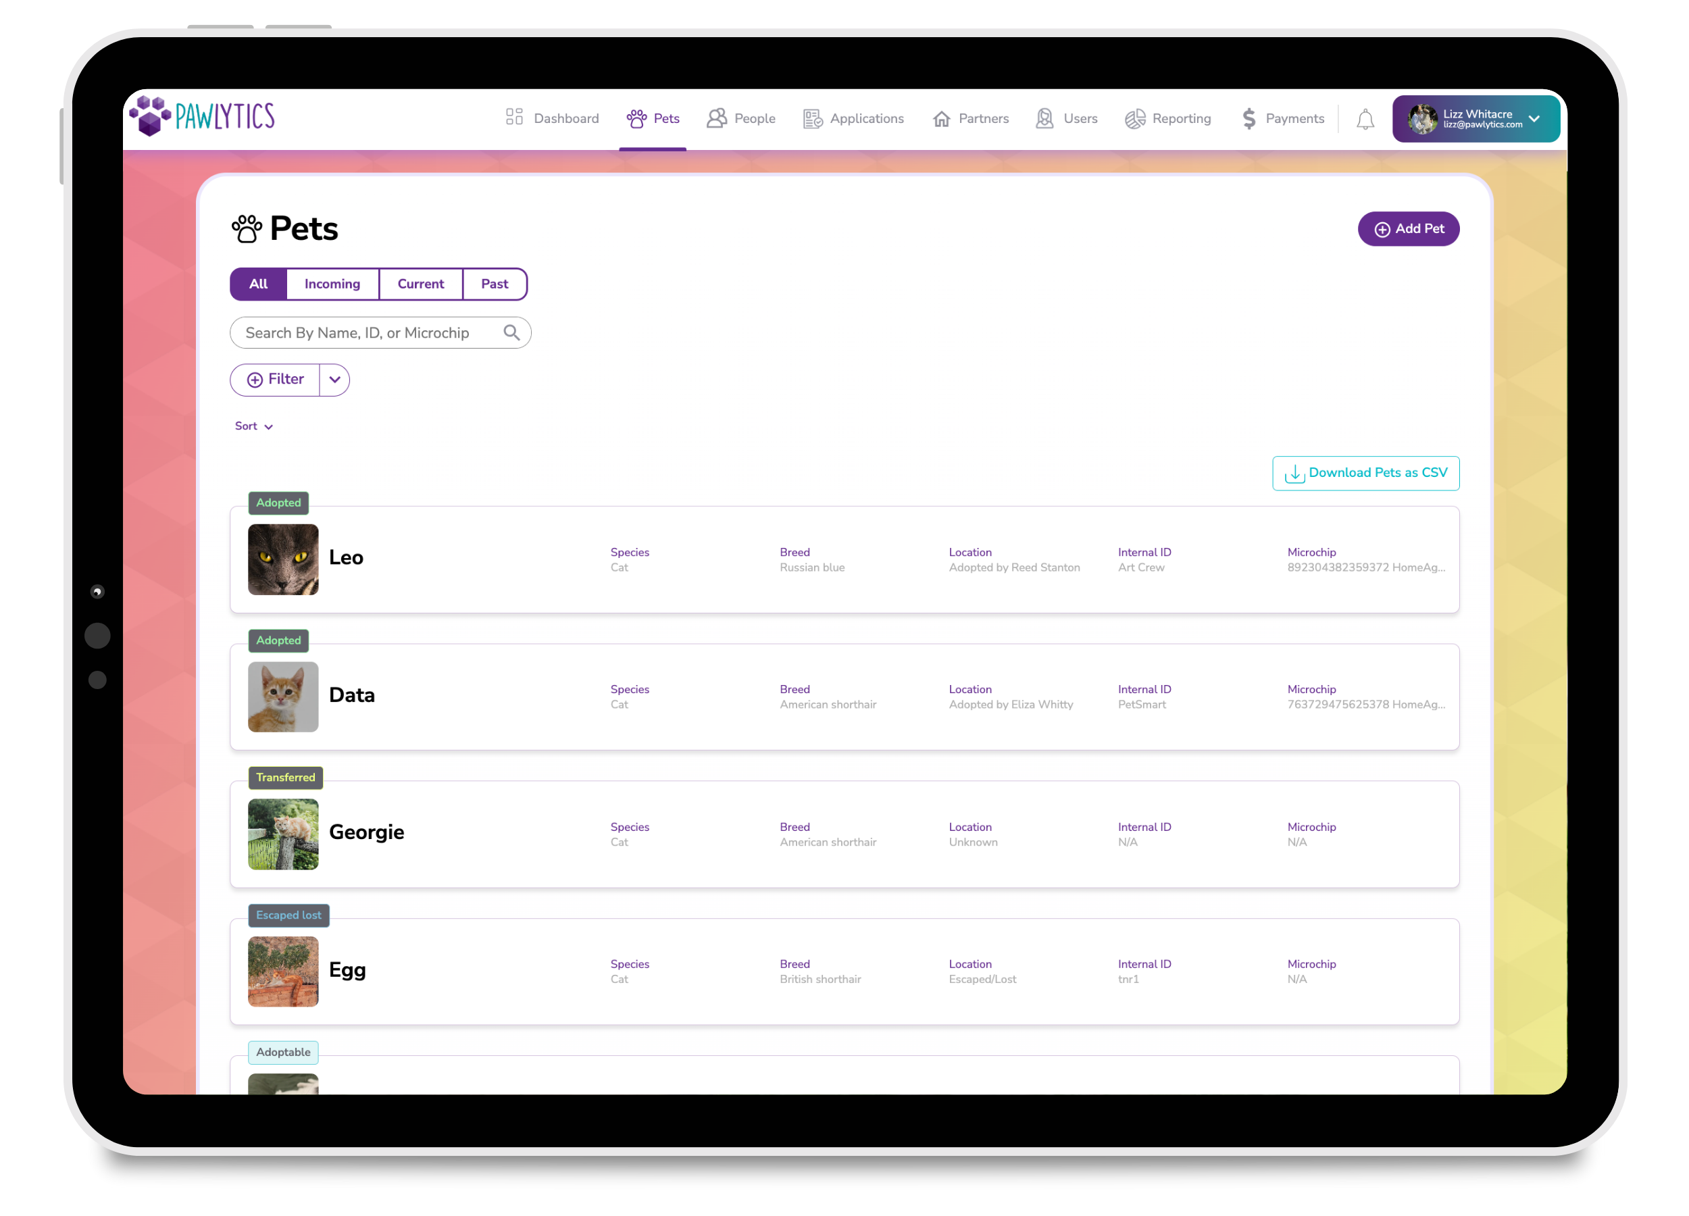Click the Add Pet button

[x=1408, y=228]
